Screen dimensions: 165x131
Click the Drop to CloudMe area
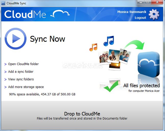(x=82, y=116)
